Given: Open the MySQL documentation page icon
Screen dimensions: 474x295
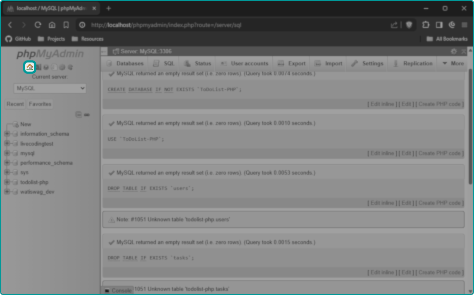Looking at the screenshot, I should tap(54, 67).
